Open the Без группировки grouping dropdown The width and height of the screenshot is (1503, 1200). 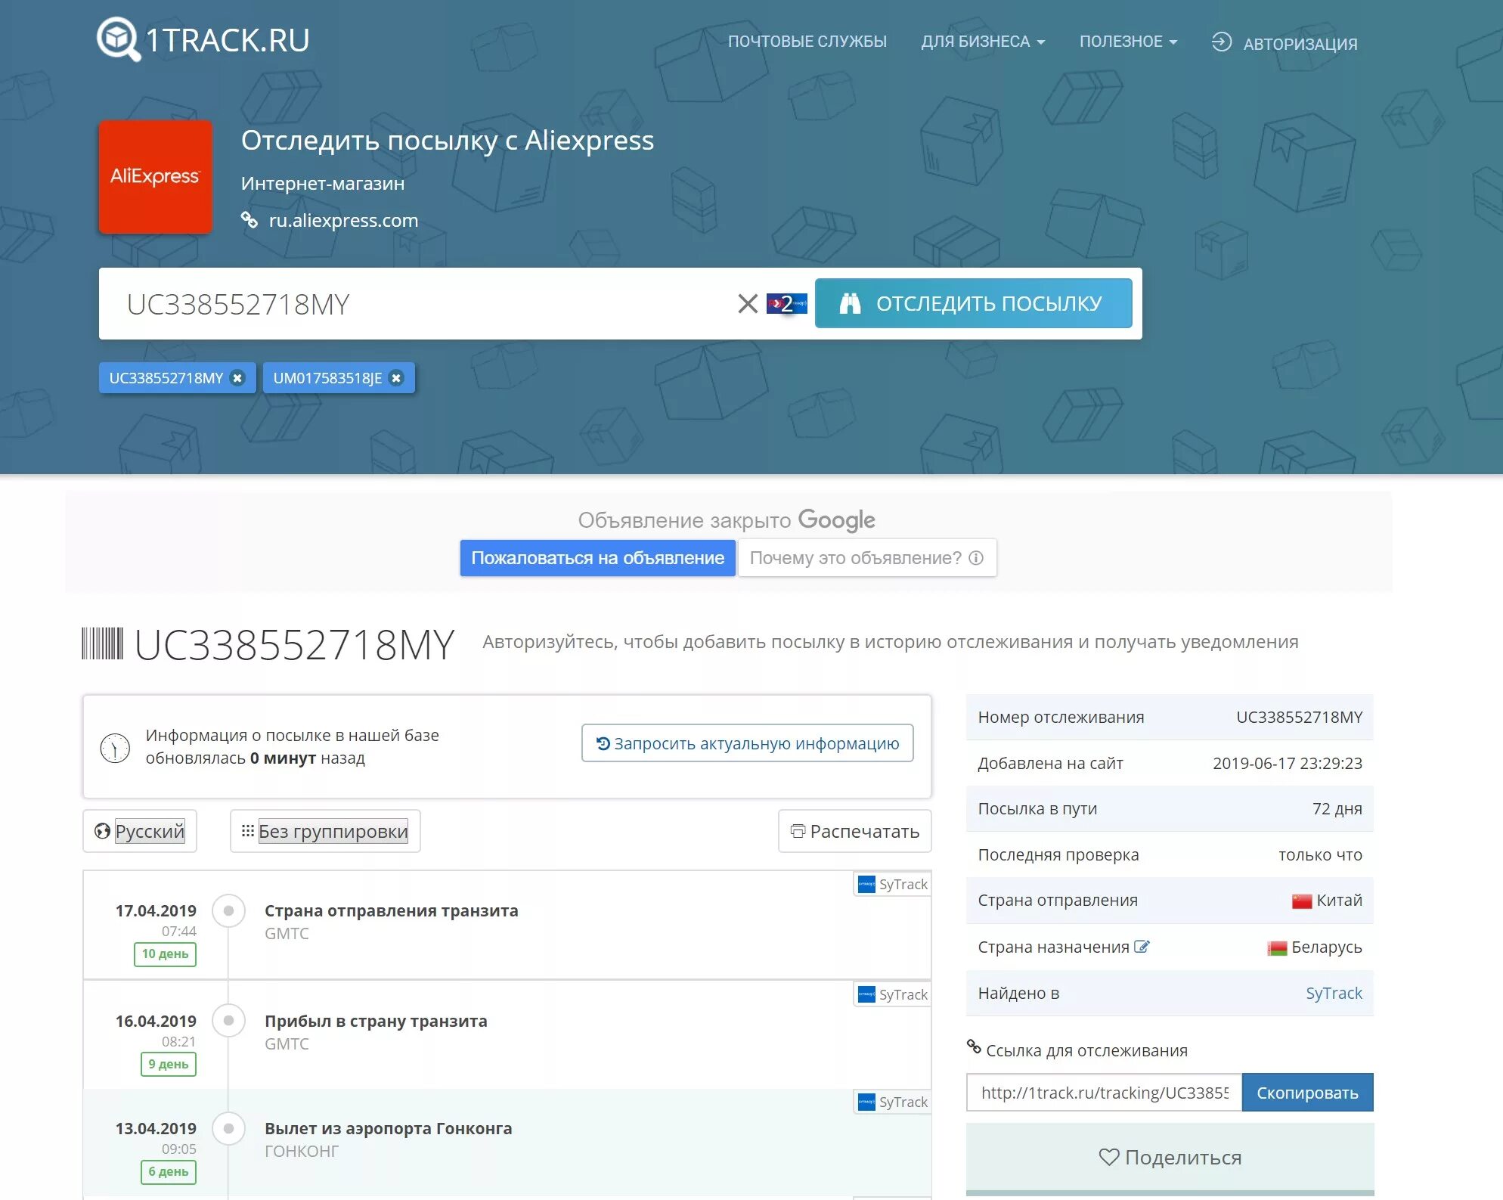pos(325,831)
